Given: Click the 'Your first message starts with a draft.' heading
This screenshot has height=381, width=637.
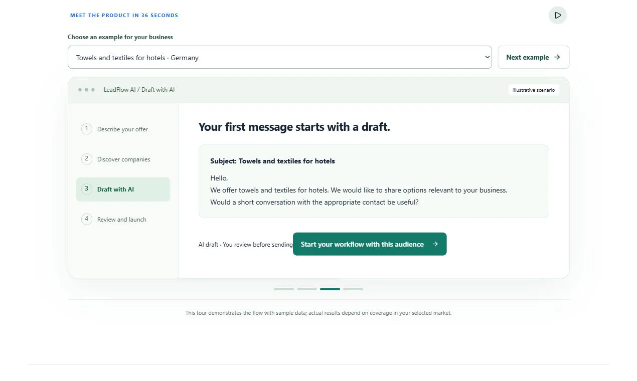Looking at the screenshot, I should click(x=294, y=127).
